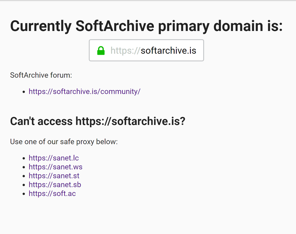
Task: Click the bullet point beside sanet.sb
Action: pyautogui.click(x=24, y=185)
